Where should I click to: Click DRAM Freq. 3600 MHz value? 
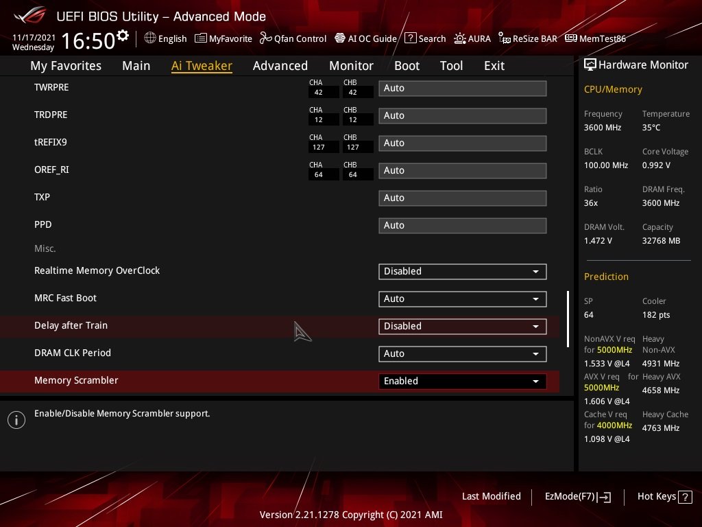click(661, 203)
